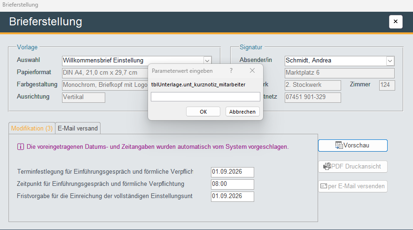
Task: Edit the Fristvorgabe date field 01.09.2026
Action: (232, 196)
